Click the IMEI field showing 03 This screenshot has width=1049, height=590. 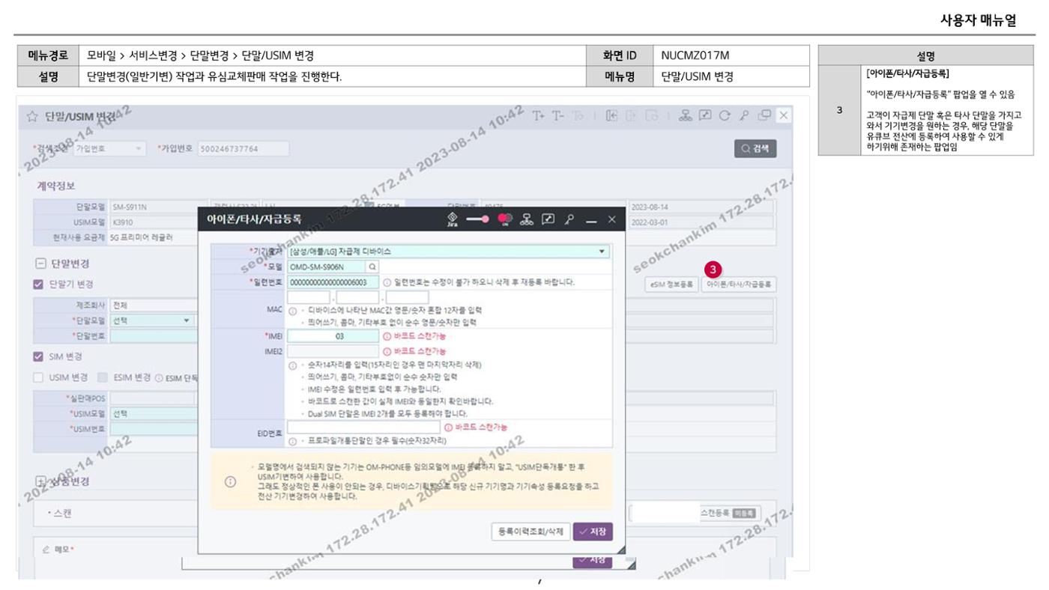pyautogui.click(x=333, y=337)
